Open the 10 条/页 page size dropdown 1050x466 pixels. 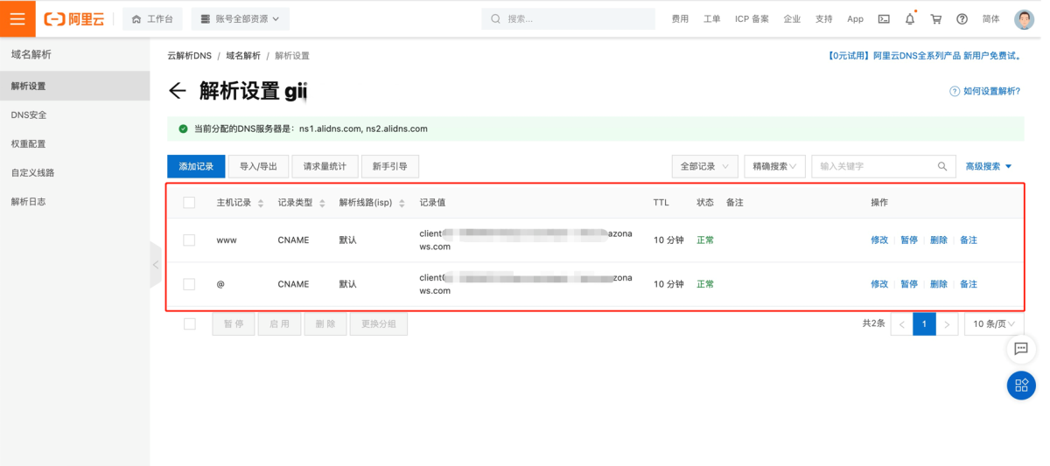(993, 323)
